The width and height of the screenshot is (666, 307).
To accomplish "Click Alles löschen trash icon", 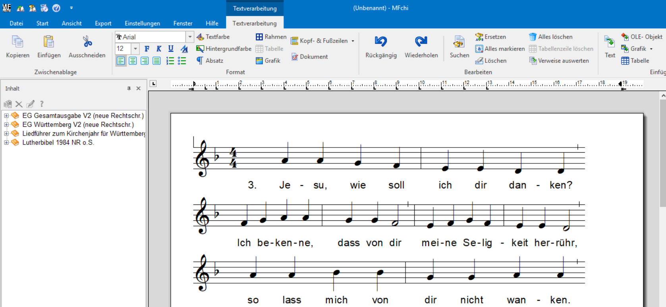I will (x=533, y=37).
